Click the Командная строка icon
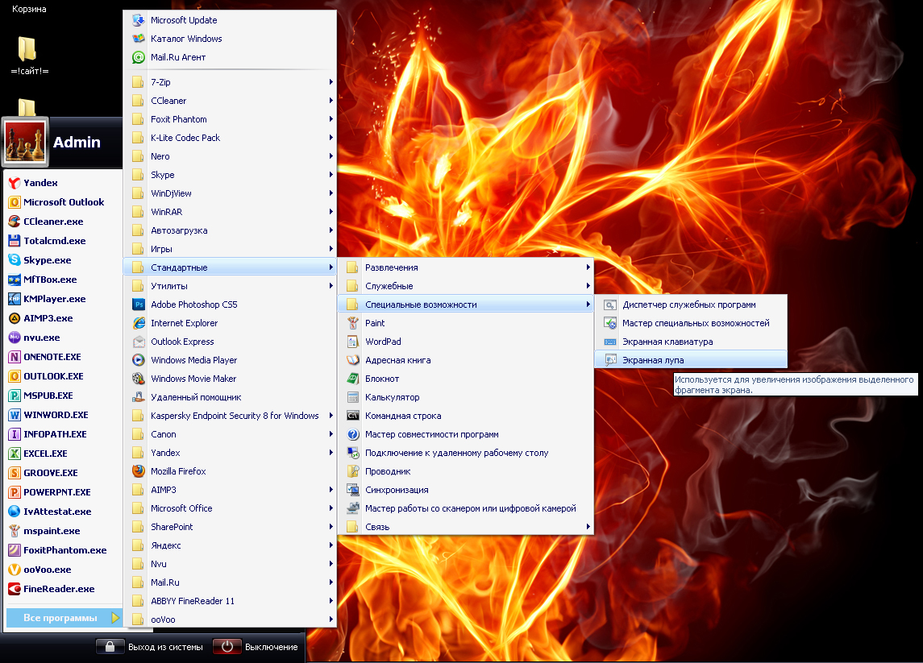Viewport: 923px width, 663px height. point(352,416)
